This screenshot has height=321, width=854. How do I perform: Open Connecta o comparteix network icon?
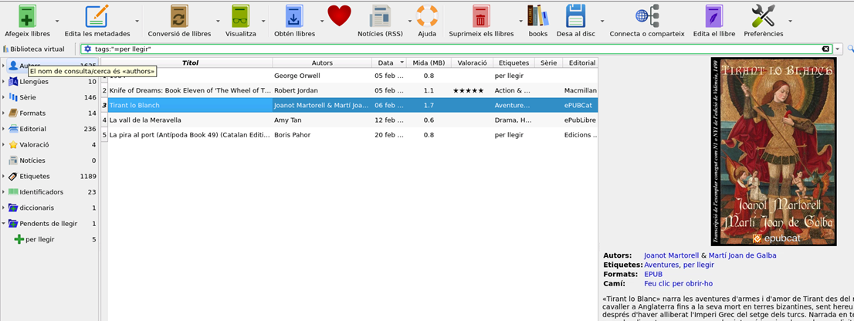(647, 15)
